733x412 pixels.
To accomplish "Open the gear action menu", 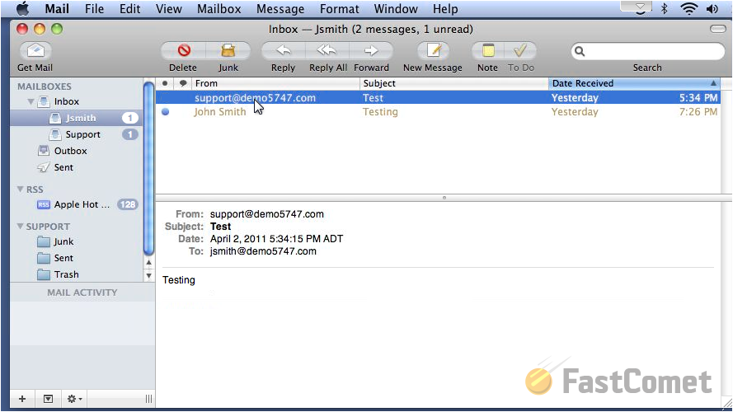I will (x=74, y=399).
